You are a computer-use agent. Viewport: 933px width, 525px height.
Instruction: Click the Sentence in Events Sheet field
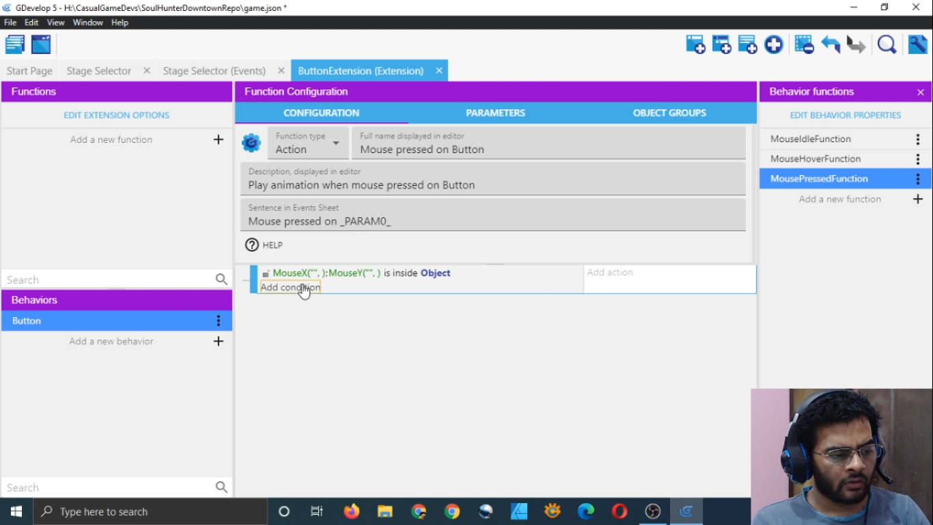click(x=493, y=215)
